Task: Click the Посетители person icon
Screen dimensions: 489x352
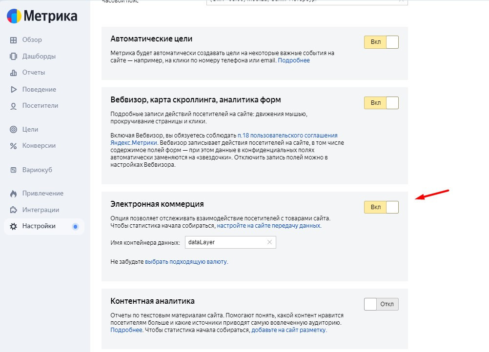Action: pos(13,106)
